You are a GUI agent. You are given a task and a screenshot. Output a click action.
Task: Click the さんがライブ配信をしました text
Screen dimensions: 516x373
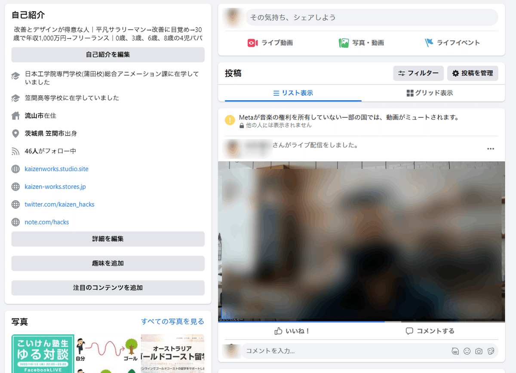[x=315, y=145]
